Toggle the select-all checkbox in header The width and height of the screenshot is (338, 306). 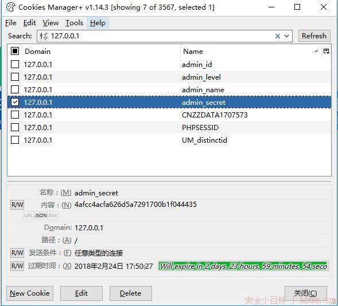coord(15,51)
